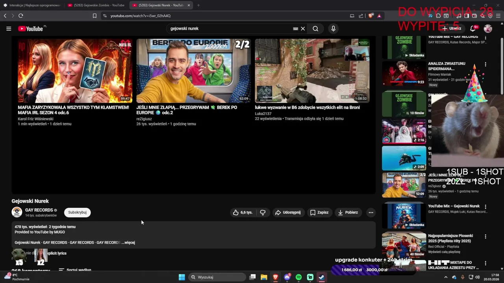Bookmark this page via address bar icon
Screen dimensions: 504x283
pos(94,16)
